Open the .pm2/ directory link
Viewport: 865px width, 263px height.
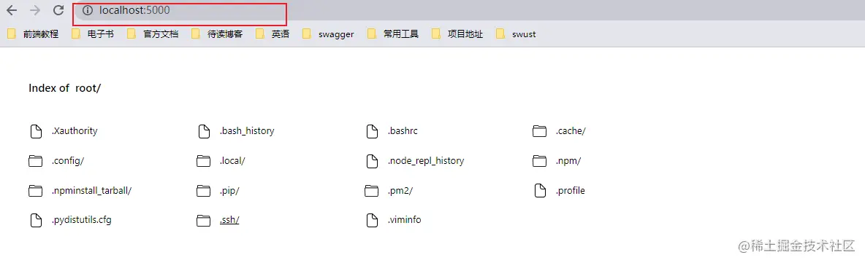(400, 191)
